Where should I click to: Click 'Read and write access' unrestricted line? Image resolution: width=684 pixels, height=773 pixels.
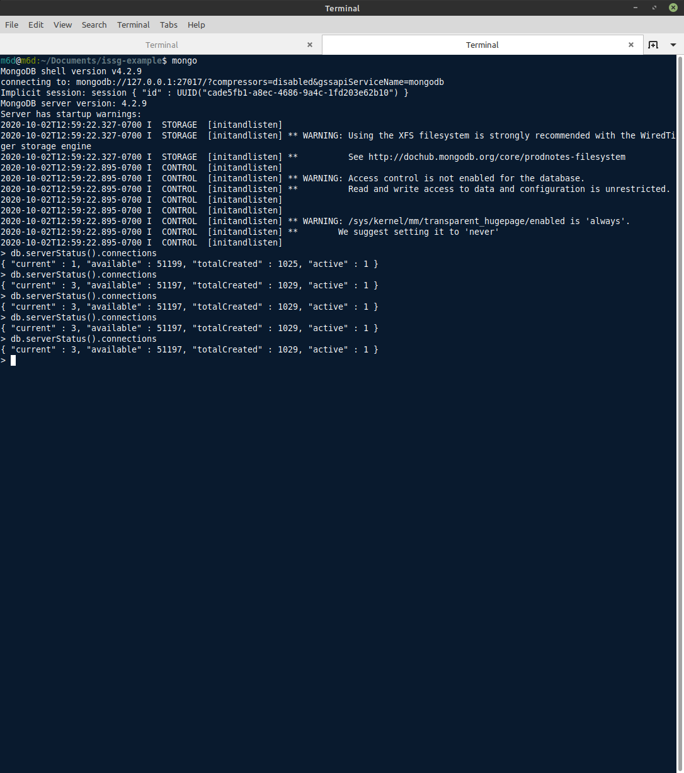click(x=509, y=189)
